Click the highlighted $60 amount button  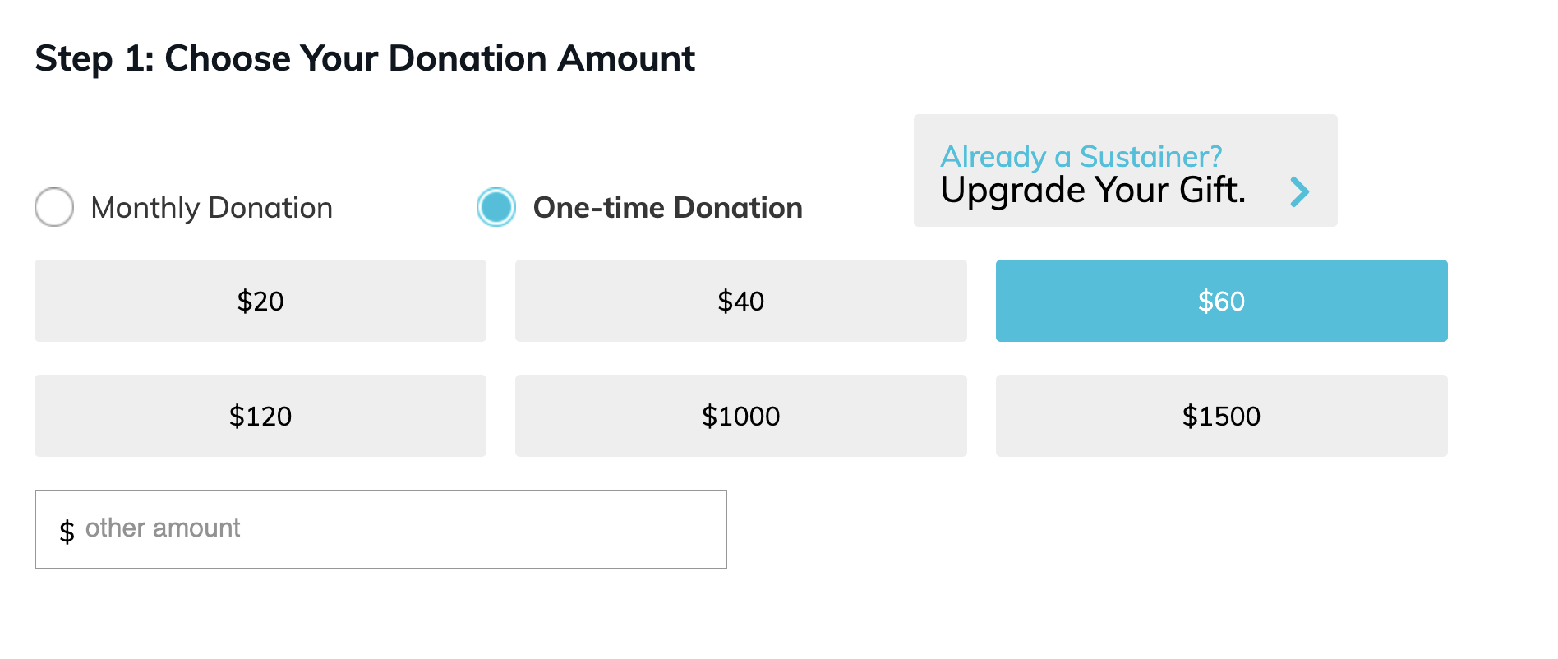click(1221, 301)
